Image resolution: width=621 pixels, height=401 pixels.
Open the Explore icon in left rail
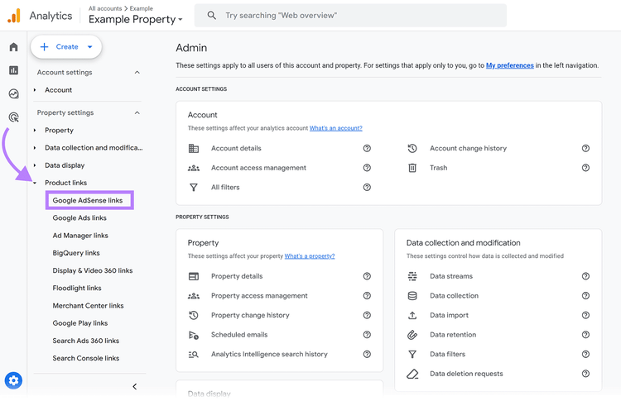click(13, 93)
